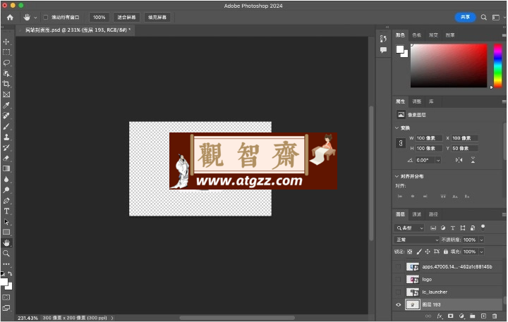
Task: Open the blend mode dropdown
Action: point(417,240)
